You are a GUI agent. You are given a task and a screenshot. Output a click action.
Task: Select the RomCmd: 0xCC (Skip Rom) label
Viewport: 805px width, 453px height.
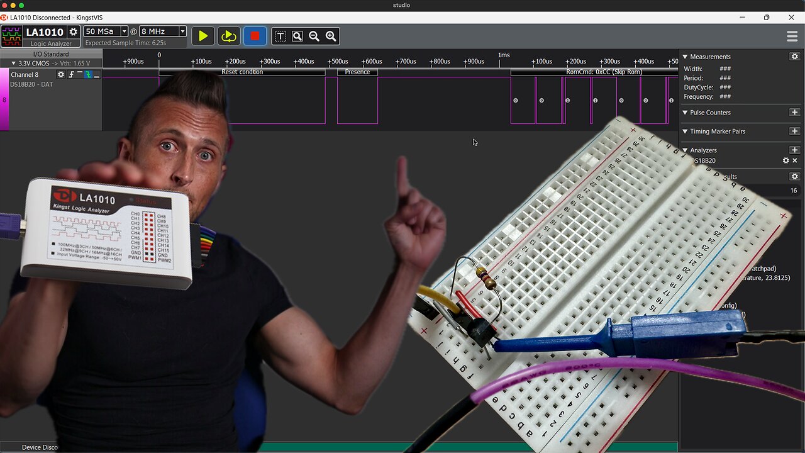coord(604,72)
